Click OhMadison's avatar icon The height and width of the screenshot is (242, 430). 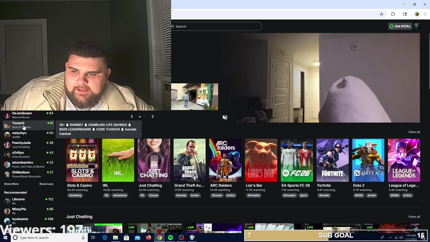click(7, 174)
